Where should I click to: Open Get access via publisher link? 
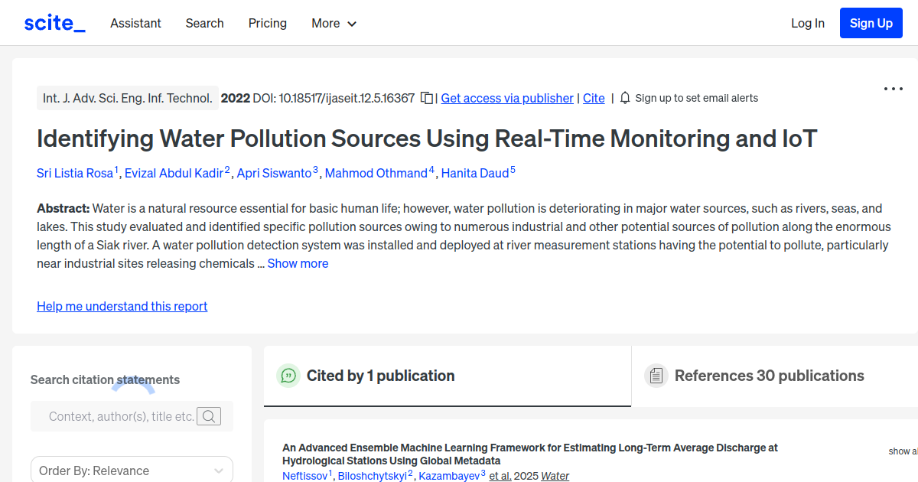506,98
